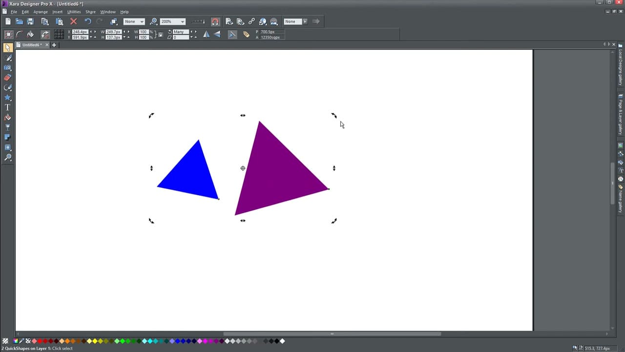The height and width of the screenshot is (352, 625).
Task: Switch to the Untitled6 document tab
Action: pyautogui.click(x=31, y=44)
